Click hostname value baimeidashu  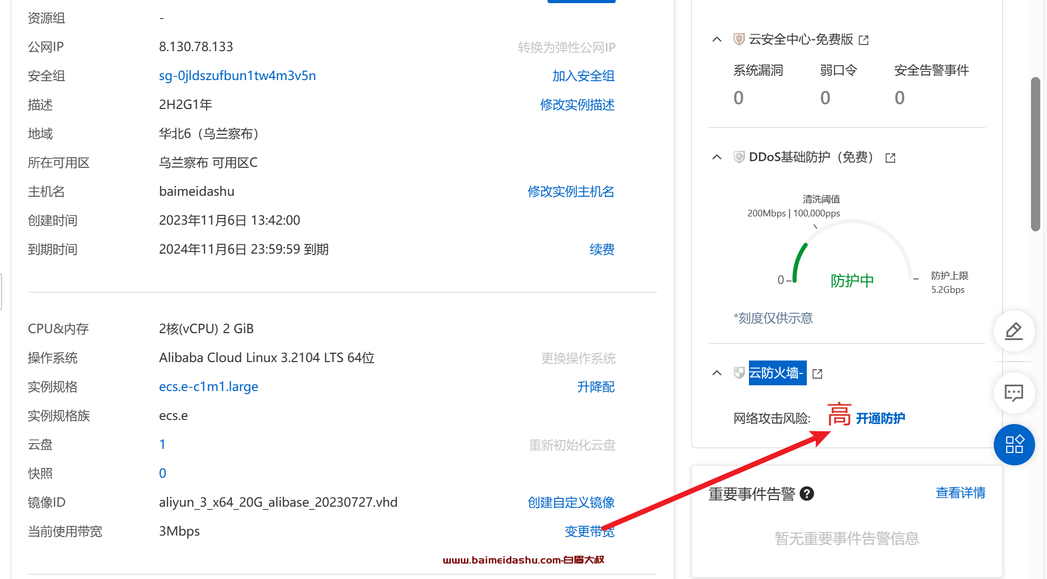pos(197,192)
